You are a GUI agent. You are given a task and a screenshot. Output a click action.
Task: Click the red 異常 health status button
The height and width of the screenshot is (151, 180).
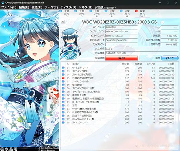121,58
